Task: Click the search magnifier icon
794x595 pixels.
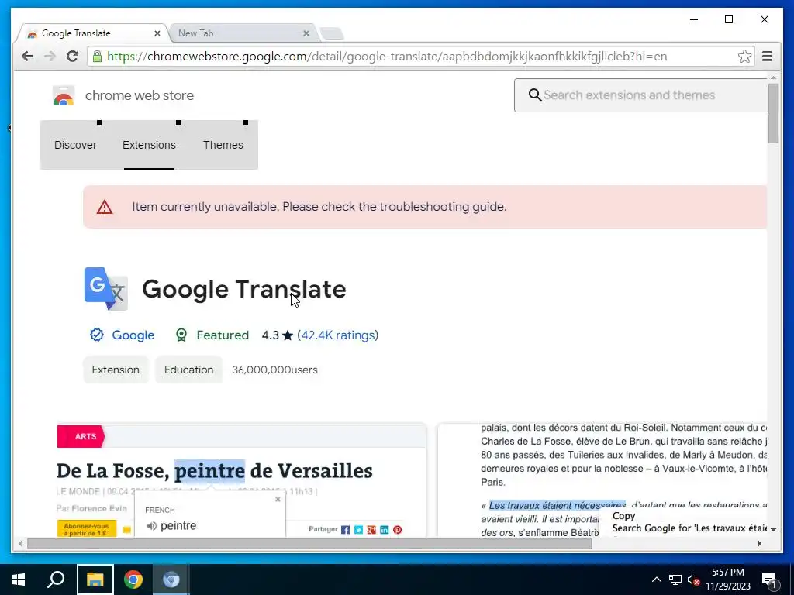Action: tap(535, 95)
